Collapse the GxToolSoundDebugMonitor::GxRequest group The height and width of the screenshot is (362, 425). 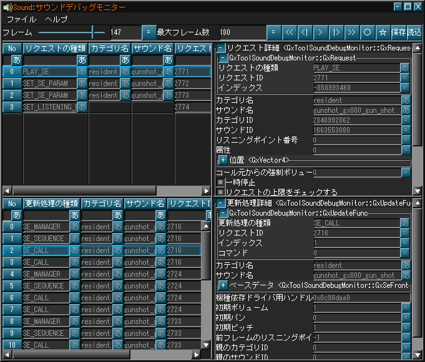coord(223,57)
